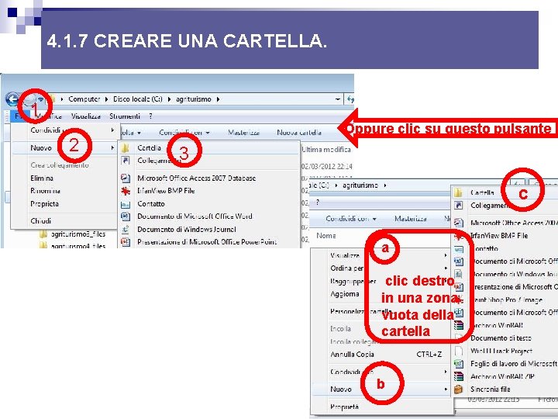Select Documento di Windows Journal in top submenu
Viewport: 558px width, 419px height.
tap(187, 229)
